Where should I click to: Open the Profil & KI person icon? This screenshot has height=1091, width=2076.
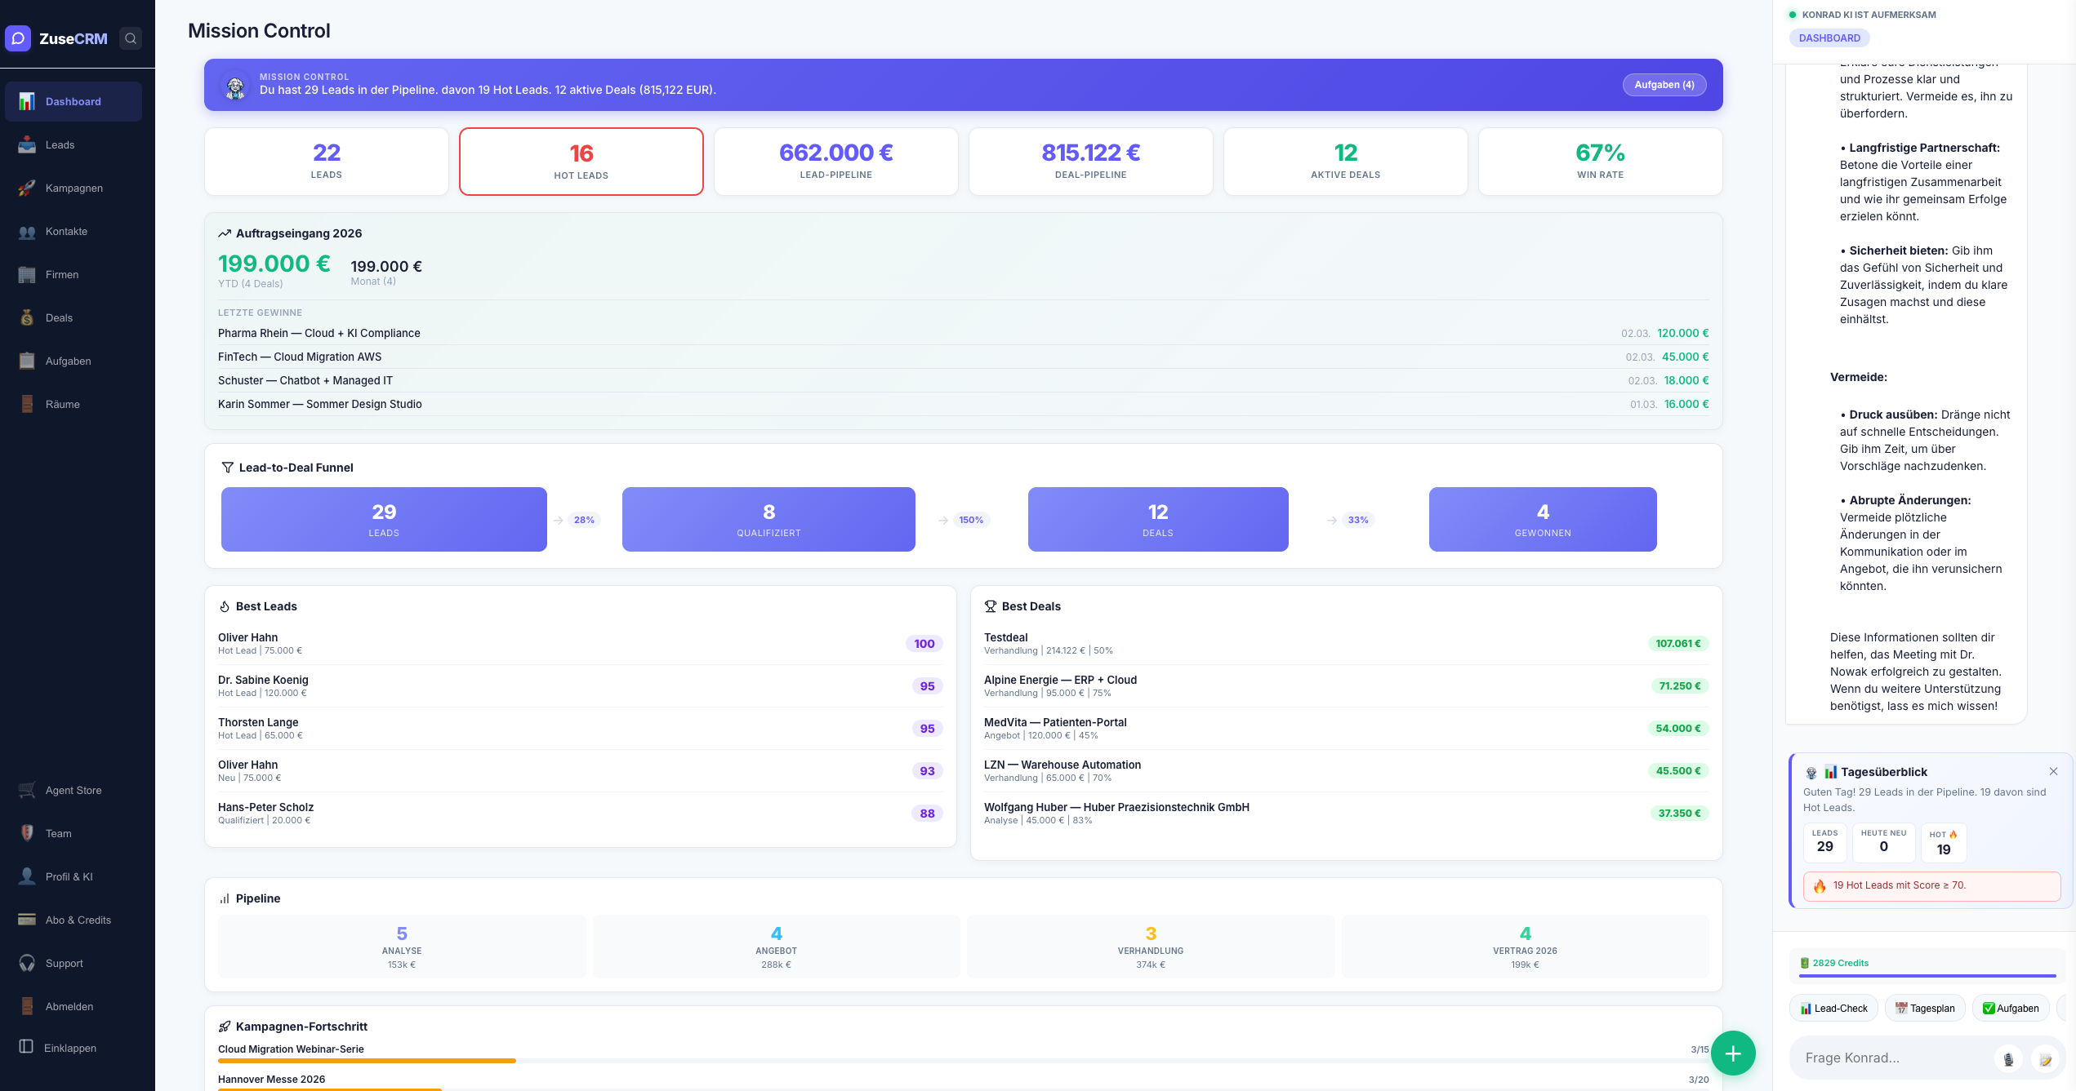[27, 876]
